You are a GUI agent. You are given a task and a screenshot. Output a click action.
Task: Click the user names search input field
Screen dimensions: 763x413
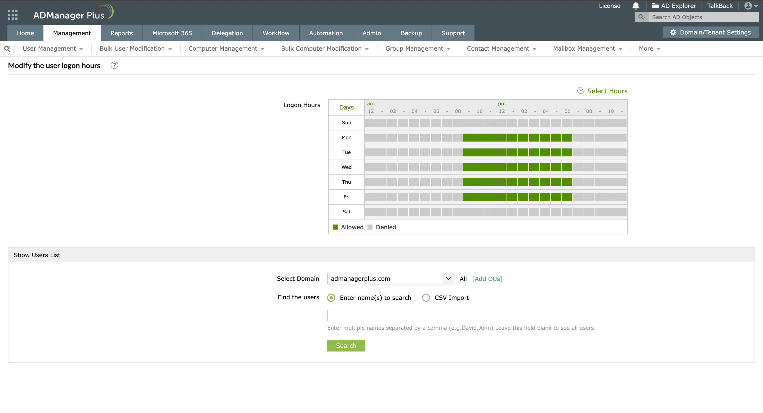pos(391,315)
